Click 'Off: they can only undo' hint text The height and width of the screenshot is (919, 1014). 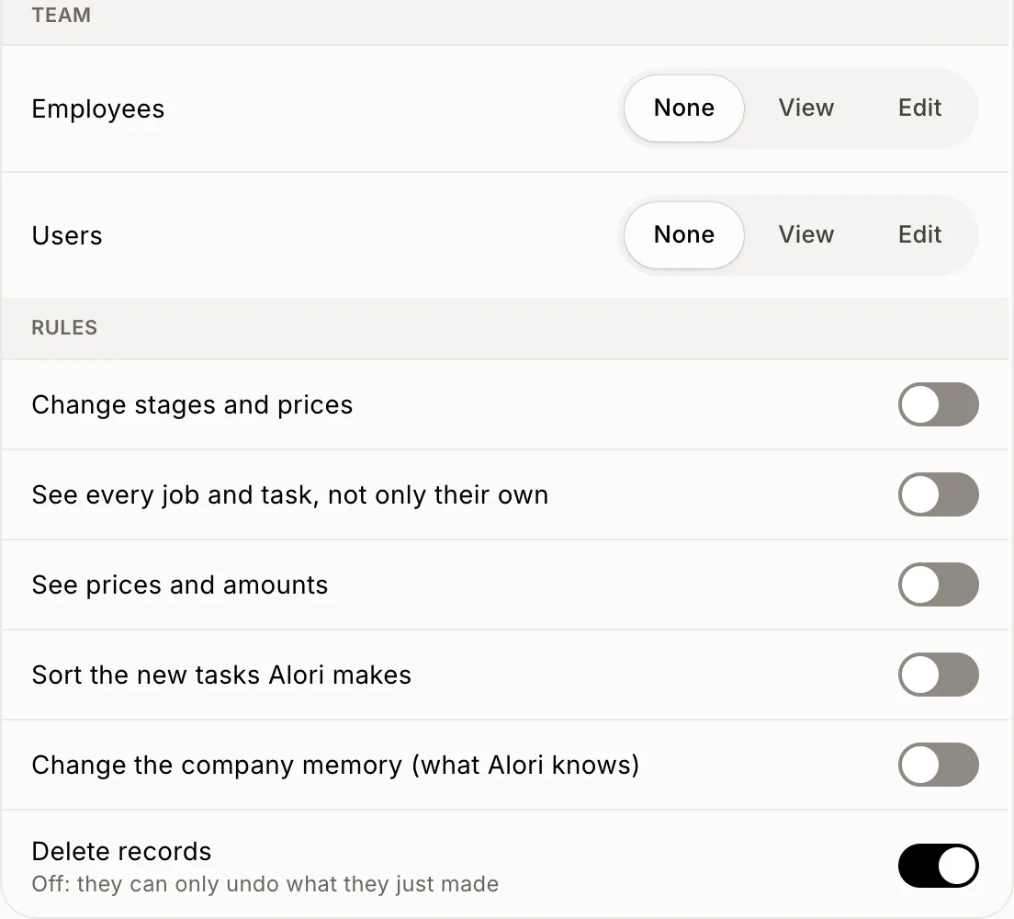(x=265, y=884)
